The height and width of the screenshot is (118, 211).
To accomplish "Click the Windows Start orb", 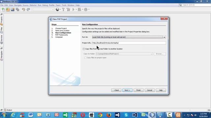I will click(4, 115).
